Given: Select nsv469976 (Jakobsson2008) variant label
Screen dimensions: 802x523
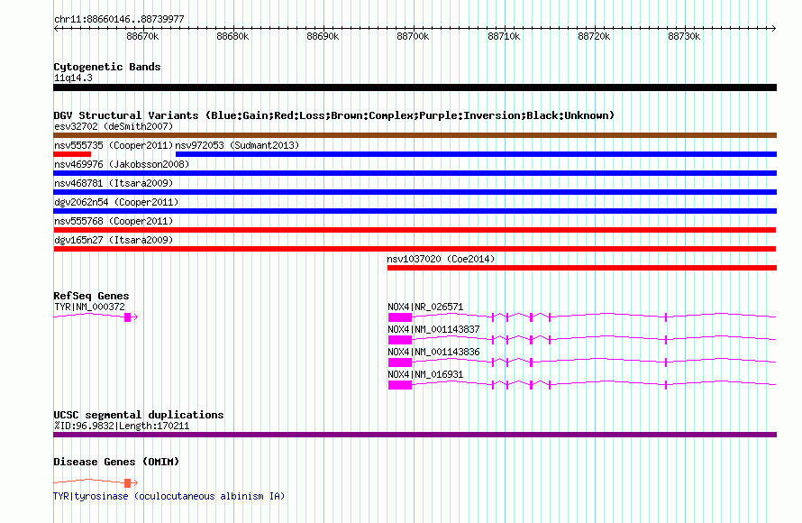Looking at the screenshot, I should point(122,164).
